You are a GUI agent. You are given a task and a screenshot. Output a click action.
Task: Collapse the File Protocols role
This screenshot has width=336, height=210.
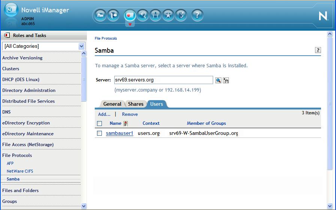(17, 155)
